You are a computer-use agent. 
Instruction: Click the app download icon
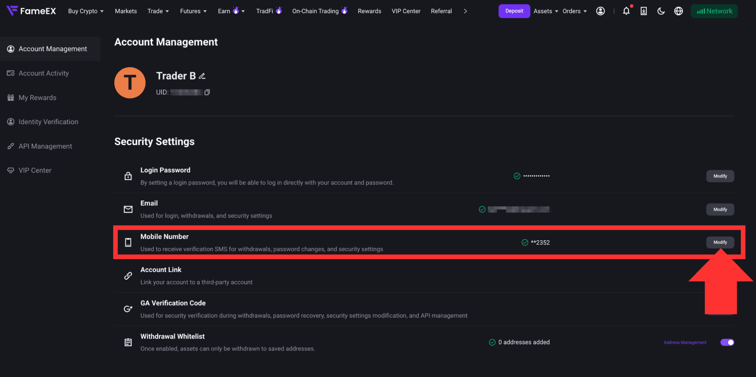pyautogui.click(x=643, y=11)
